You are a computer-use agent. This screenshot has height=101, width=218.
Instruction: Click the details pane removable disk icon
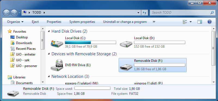[13, 93]
